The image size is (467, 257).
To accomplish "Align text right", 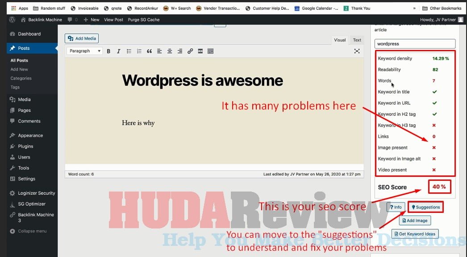I will 180,51.
